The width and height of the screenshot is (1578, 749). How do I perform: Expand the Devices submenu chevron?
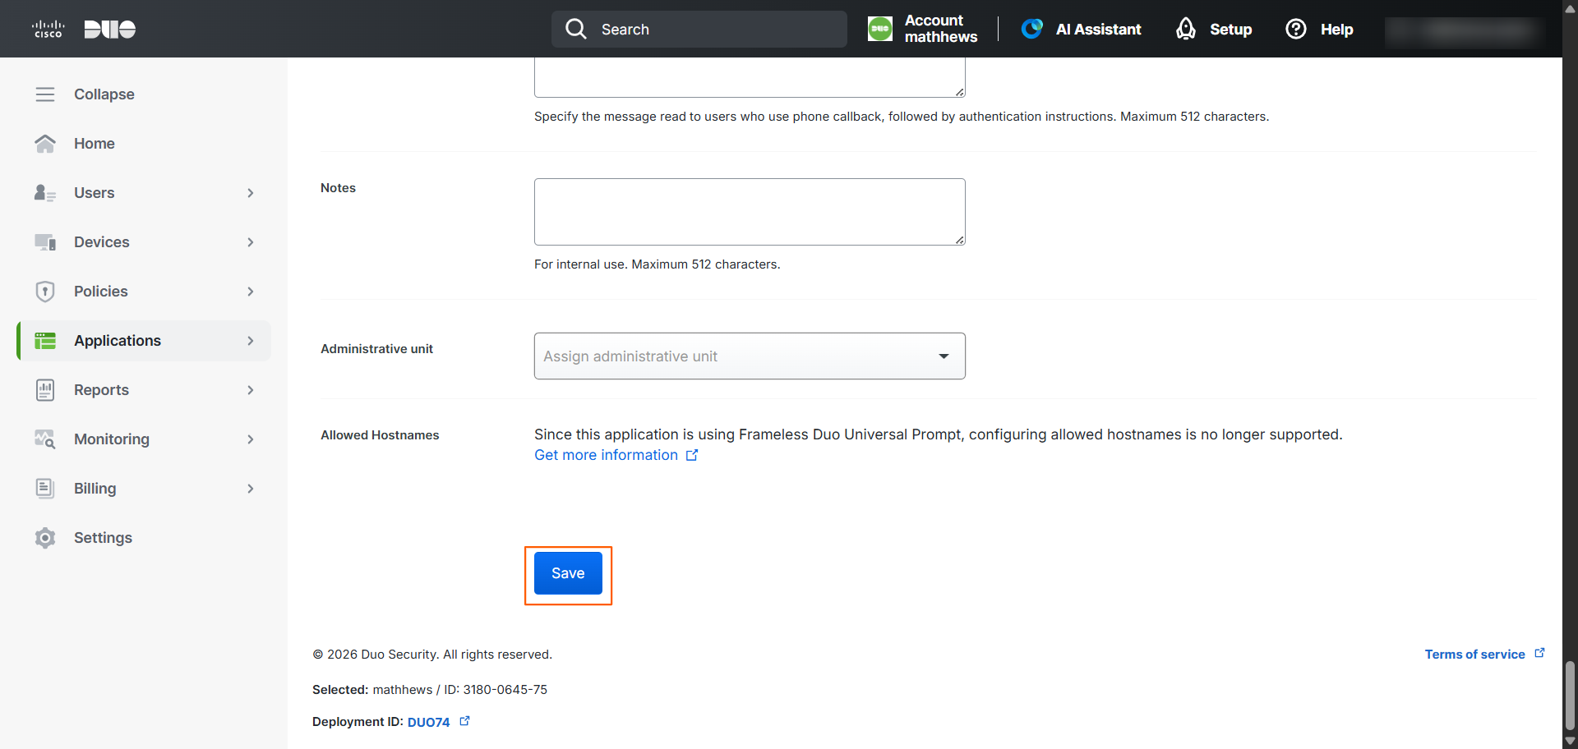pos(251,242)
